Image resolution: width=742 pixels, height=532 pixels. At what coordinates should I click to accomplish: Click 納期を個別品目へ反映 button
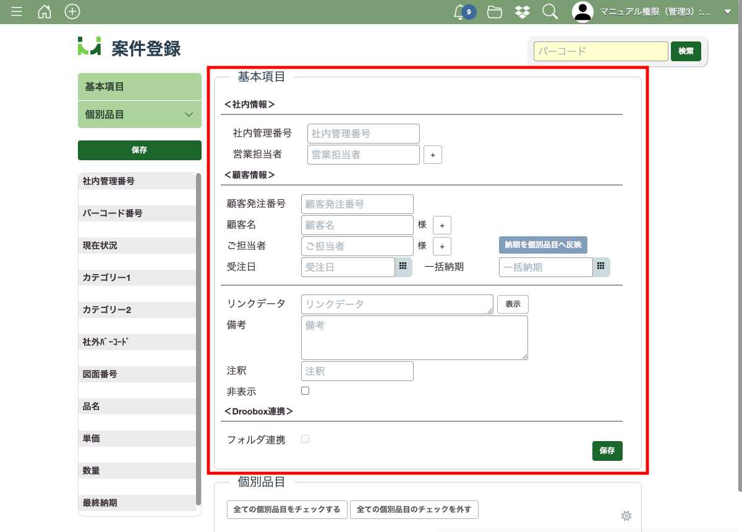(x=543, y=245)
